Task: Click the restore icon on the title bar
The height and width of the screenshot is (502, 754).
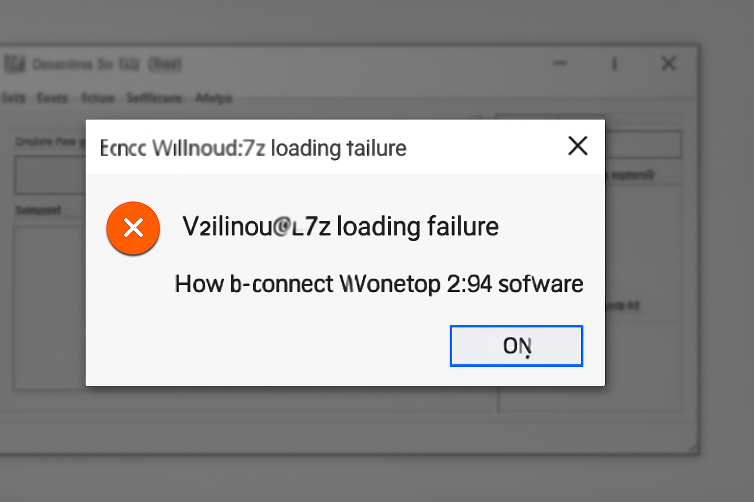Action: [614, 63]
